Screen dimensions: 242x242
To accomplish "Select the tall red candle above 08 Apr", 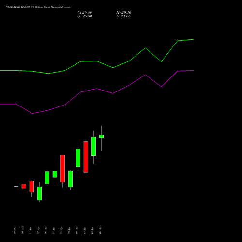I will click(62, 168).
